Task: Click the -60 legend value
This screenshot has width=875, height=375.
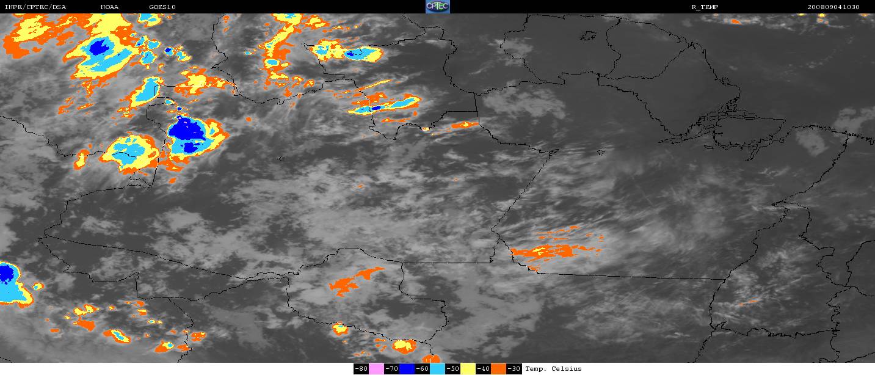Action: (422, 369)
